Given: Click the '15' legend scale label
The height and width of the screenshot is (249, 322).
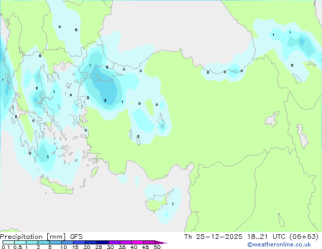Looking at the screenshot, I should (75, 247).
